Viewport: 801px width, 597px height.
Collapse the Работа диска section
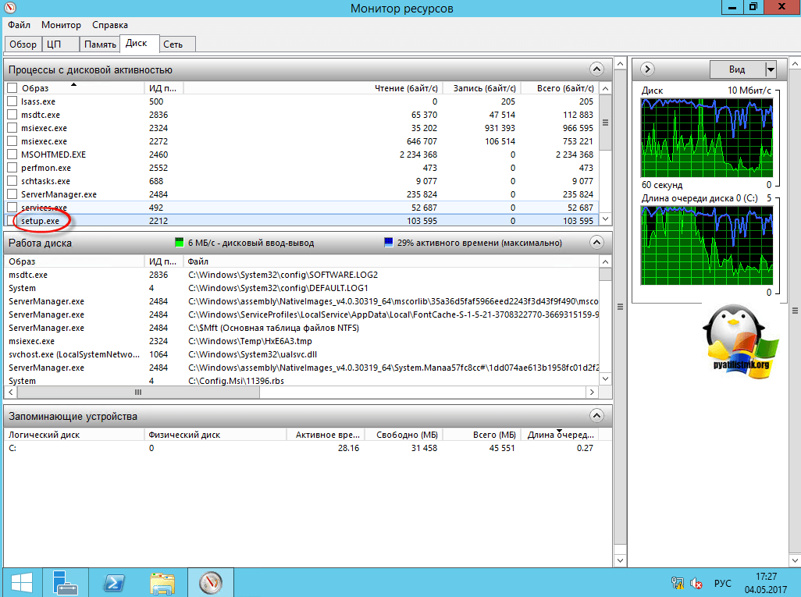pos(596,243)
